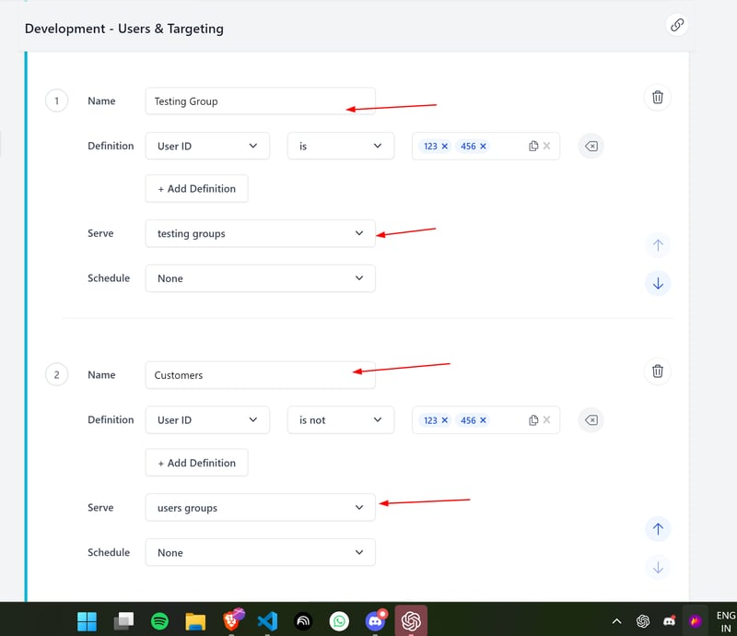This screenshot has height=636, width=737.
Task: Move Customers rule down (disabled arrow)
Action: pos(658,567)
